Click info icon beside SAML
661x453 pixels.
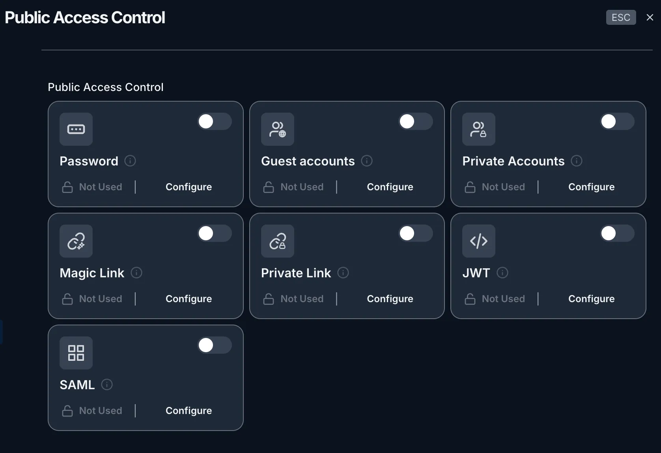[x=107, y=384]
